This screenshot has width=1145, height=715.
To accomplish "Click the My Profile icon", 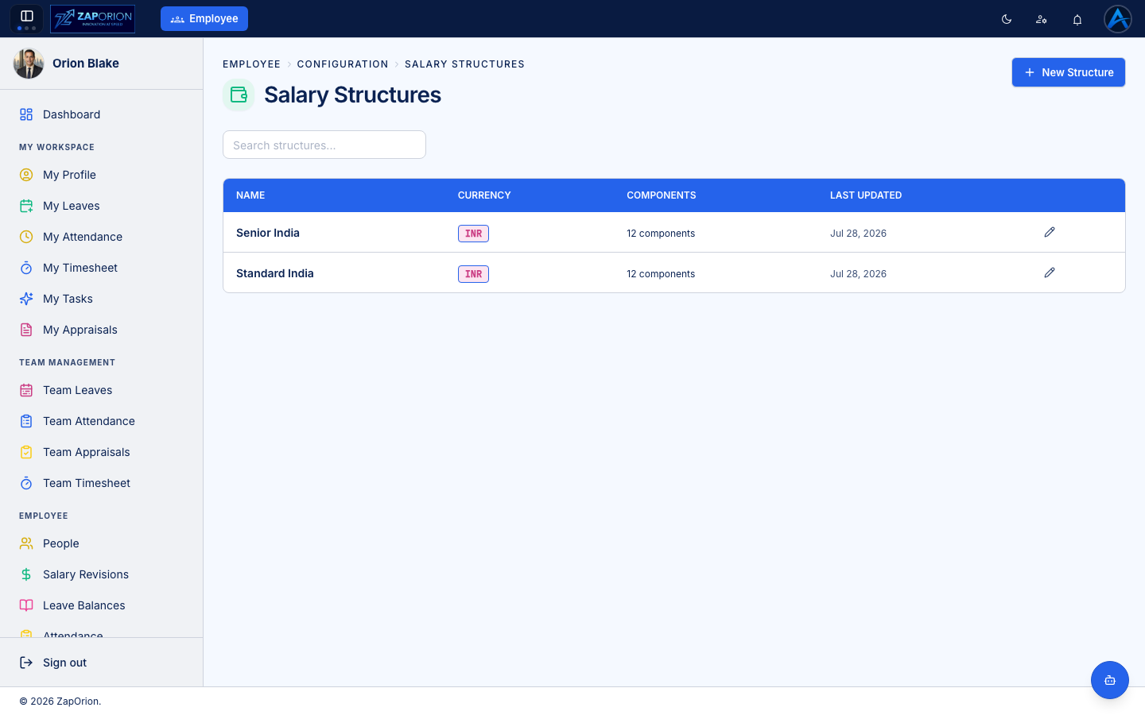I will click(x=26, y=175).
